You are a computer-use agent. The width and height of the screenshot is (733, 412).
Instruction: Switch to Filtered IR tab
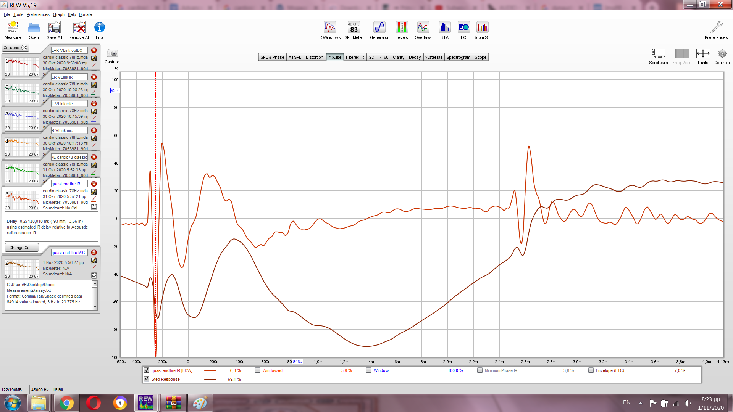coord(355,57)
